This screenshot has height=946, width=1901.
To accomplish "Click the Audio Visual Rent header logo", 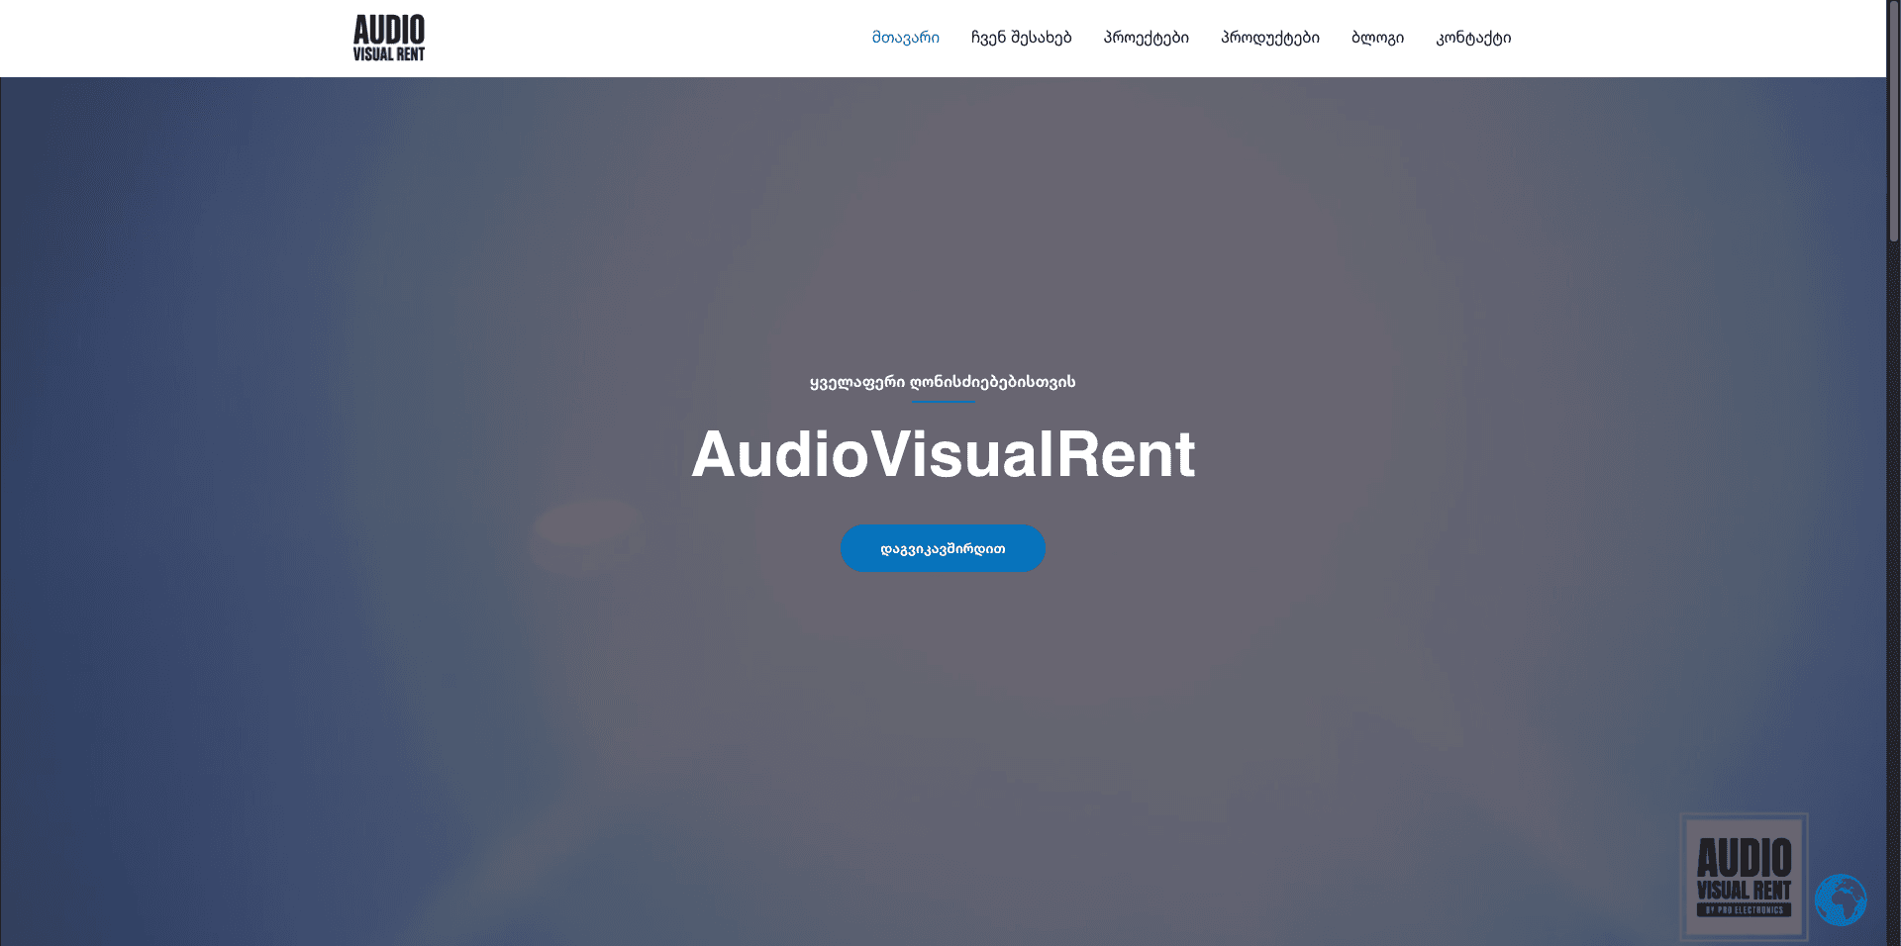I will pos(388,38).
